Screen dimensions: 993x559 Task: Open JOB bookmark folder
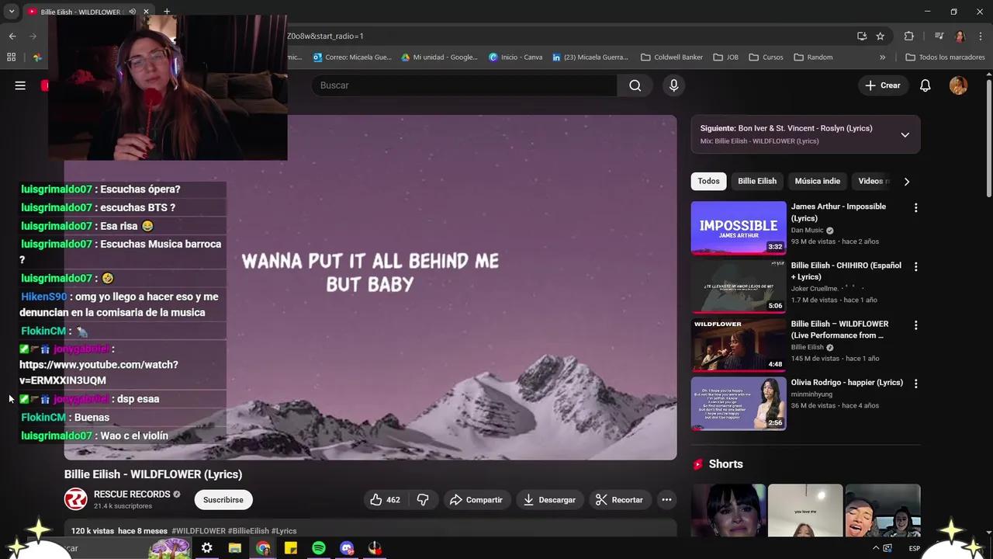coord(725,57)
